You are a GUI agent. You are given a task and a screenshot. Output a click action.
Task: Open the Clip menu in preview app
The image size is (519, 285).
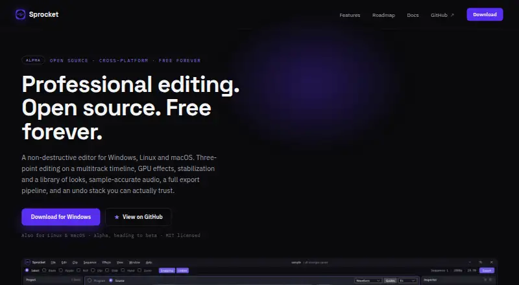[75, 262]
